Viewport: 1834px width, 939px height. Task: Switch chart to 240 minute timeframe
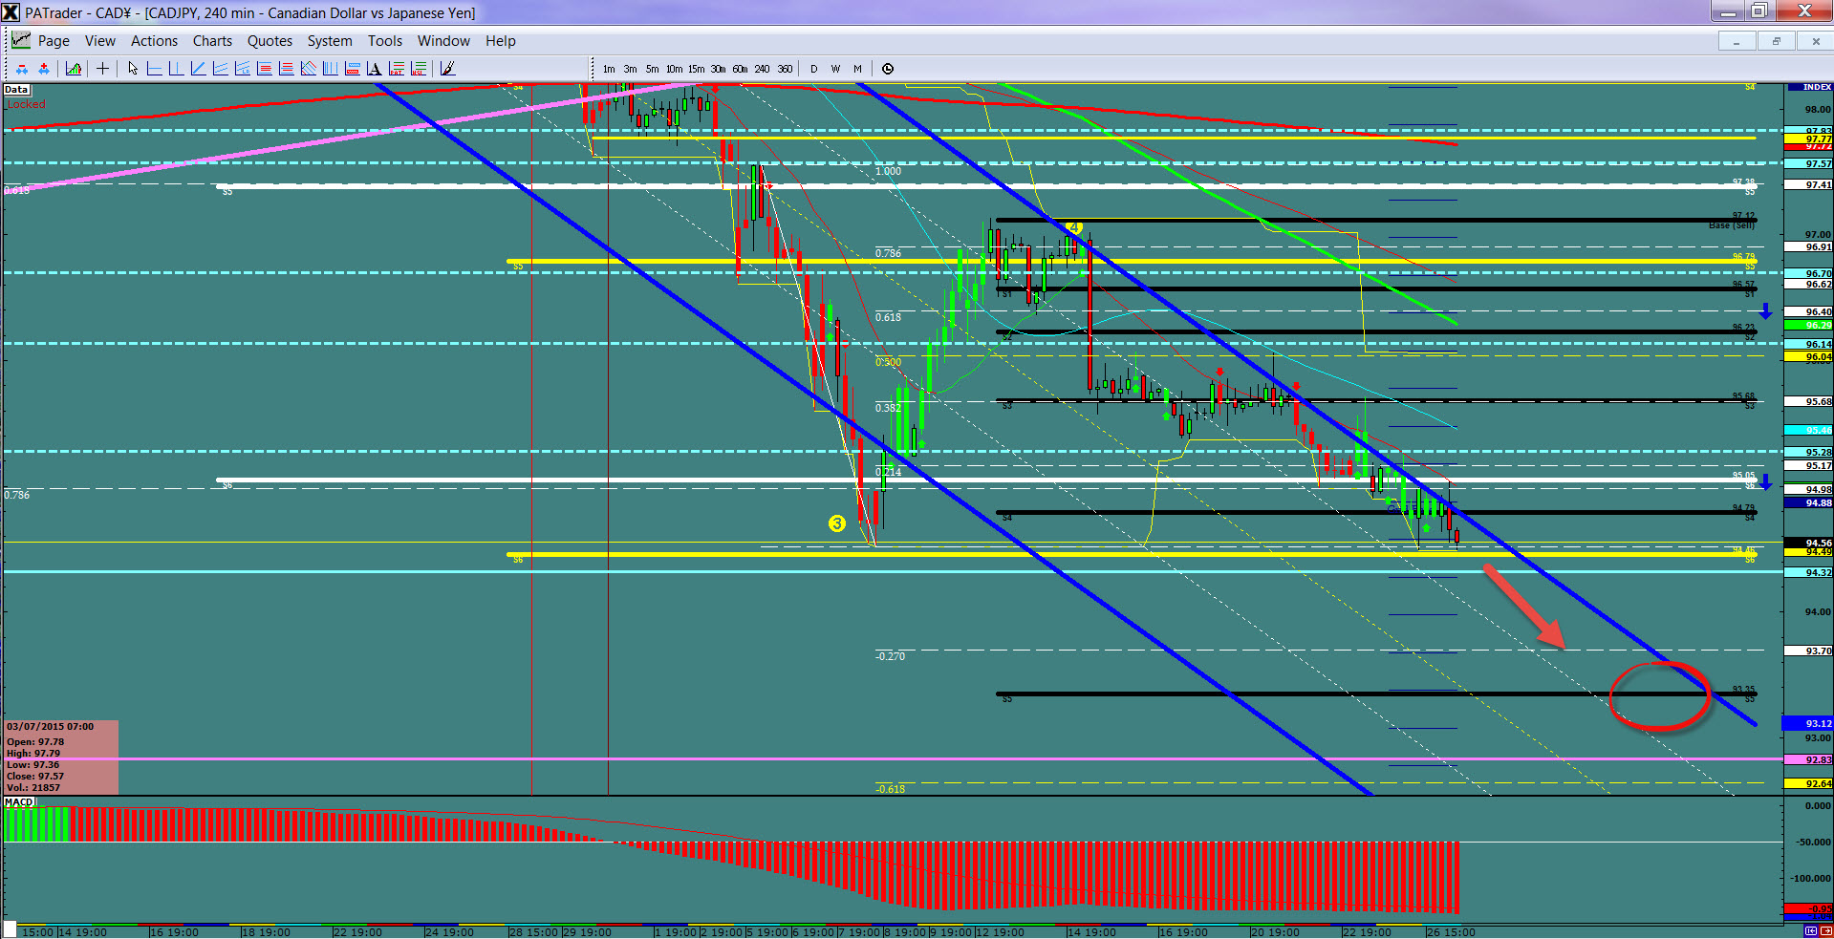coord(762,69)
